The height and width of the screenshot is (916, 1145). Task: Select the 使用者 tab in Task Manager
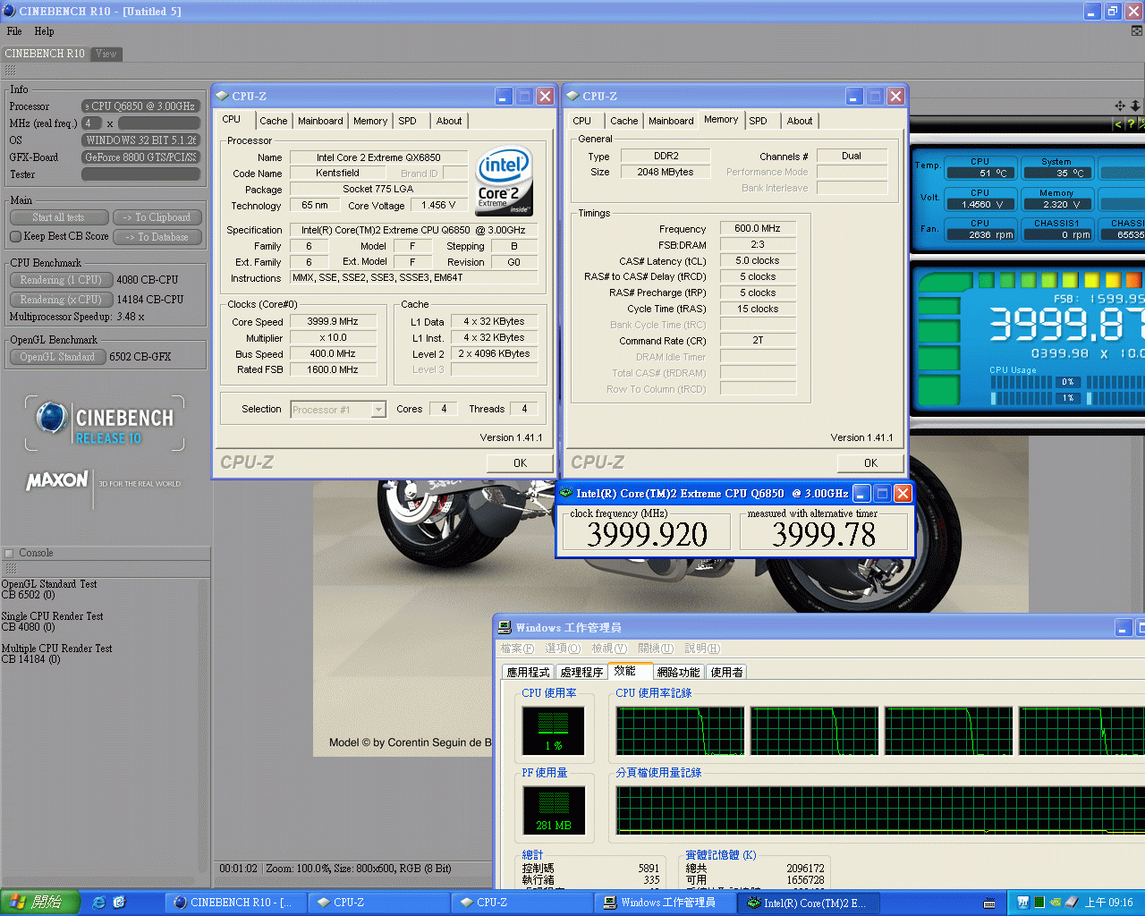pyautogui.click(x=726, y=672)
